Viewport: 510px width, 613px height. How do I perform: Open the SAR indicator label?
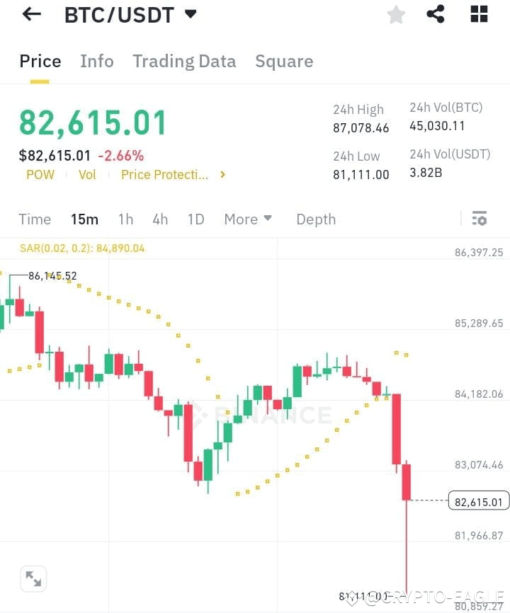point(81,248)
